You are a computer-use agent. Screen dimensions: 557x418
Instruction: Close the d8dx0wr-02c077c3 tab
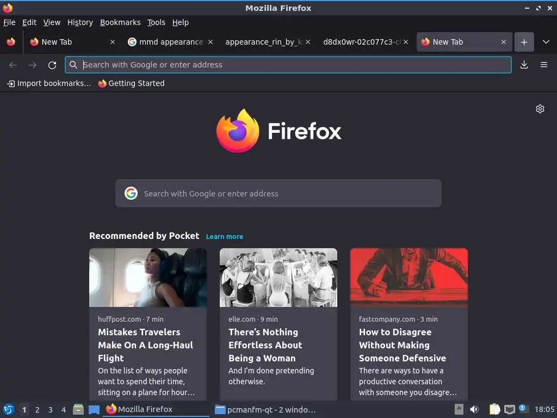(x=406, y=42)
